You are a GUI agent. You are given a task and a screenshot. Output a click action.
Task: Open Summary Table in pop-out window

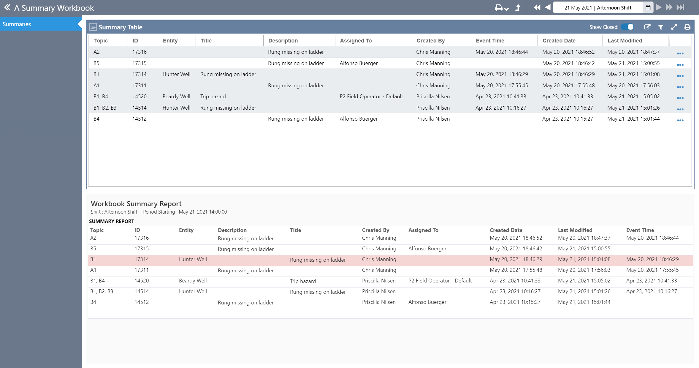pyautogui.click(x=647, y=27)
